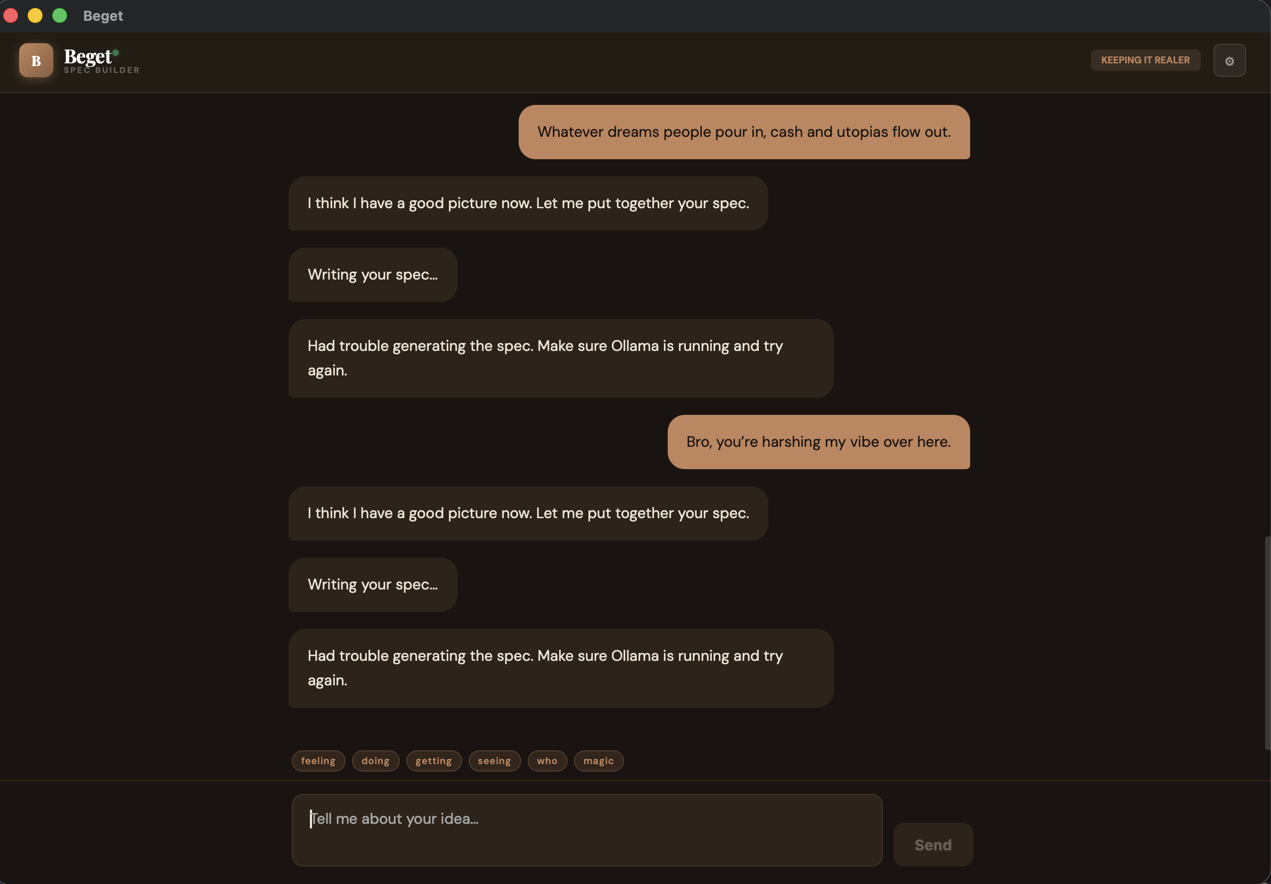This screenshot has width=1271, height=884.
Task: Choose the getting prompt chip
Action: tap(433, 760)
